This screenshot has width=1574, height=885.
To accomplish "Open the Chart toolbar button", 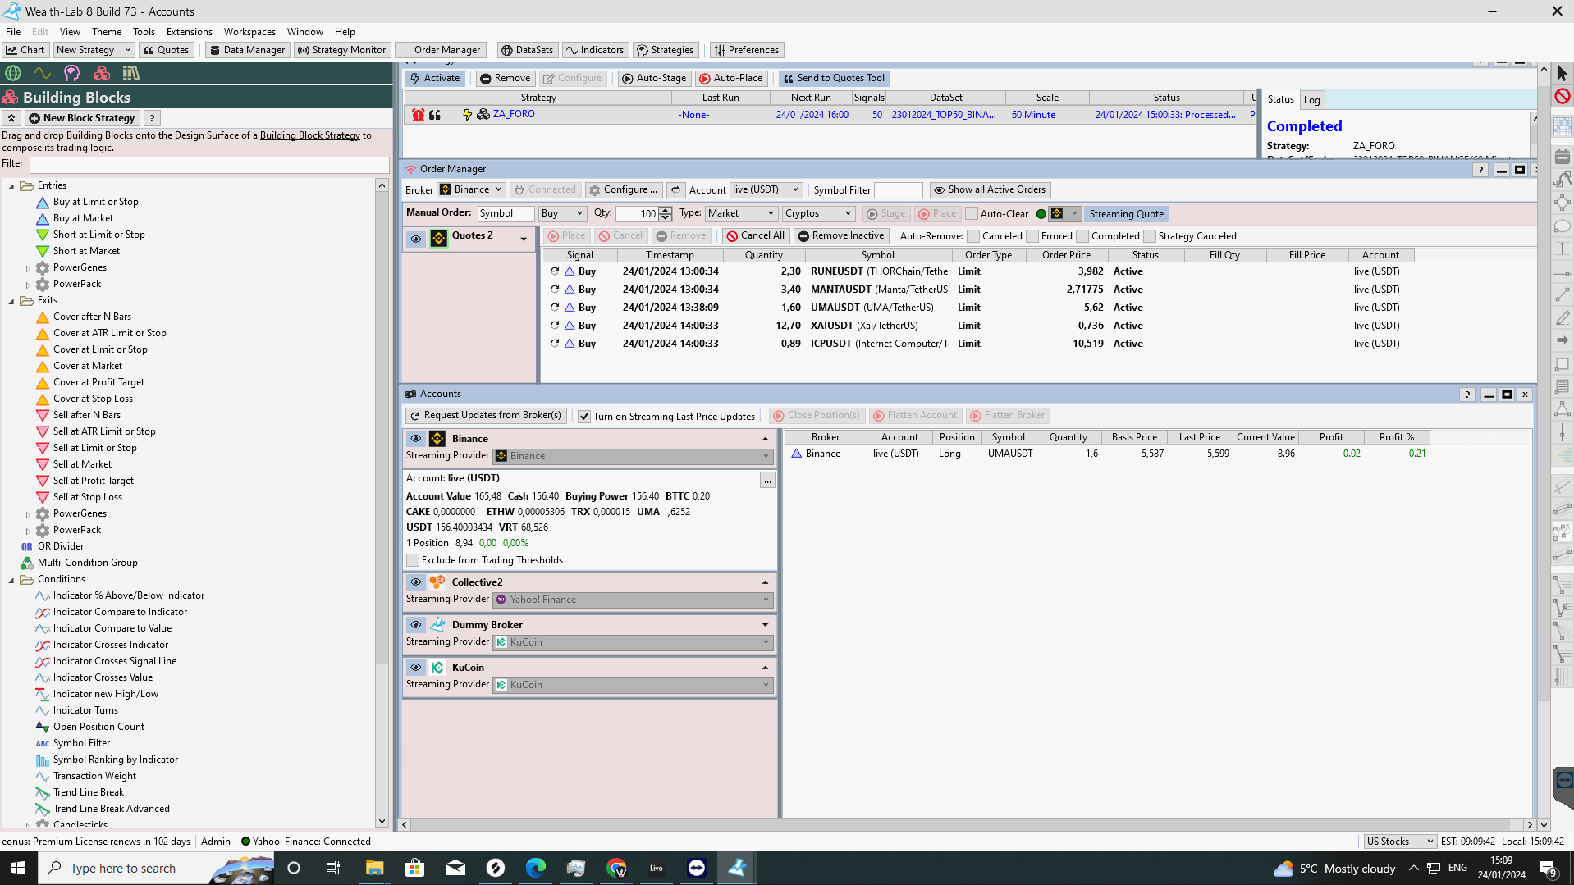I will [25, 50].
